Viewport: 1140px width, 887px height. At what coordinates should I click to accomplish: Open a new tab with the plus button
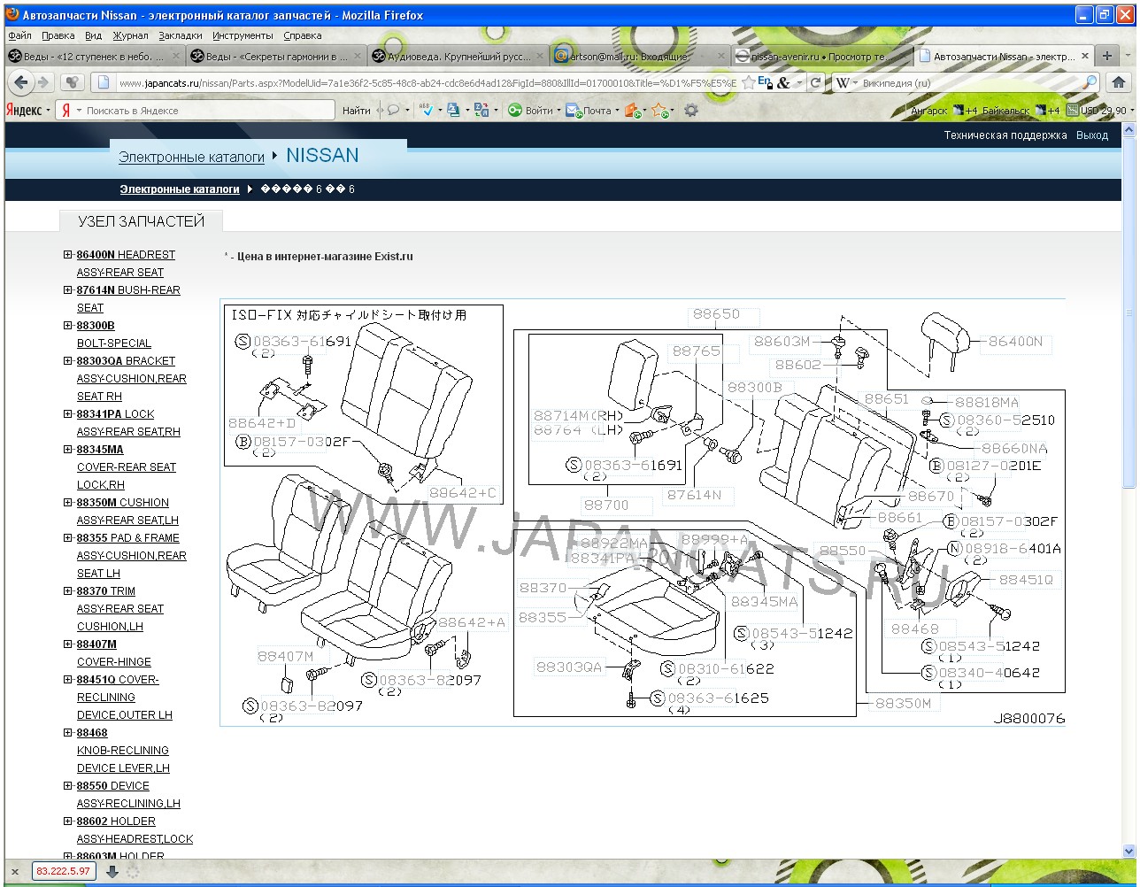(x=1106, y=56)
